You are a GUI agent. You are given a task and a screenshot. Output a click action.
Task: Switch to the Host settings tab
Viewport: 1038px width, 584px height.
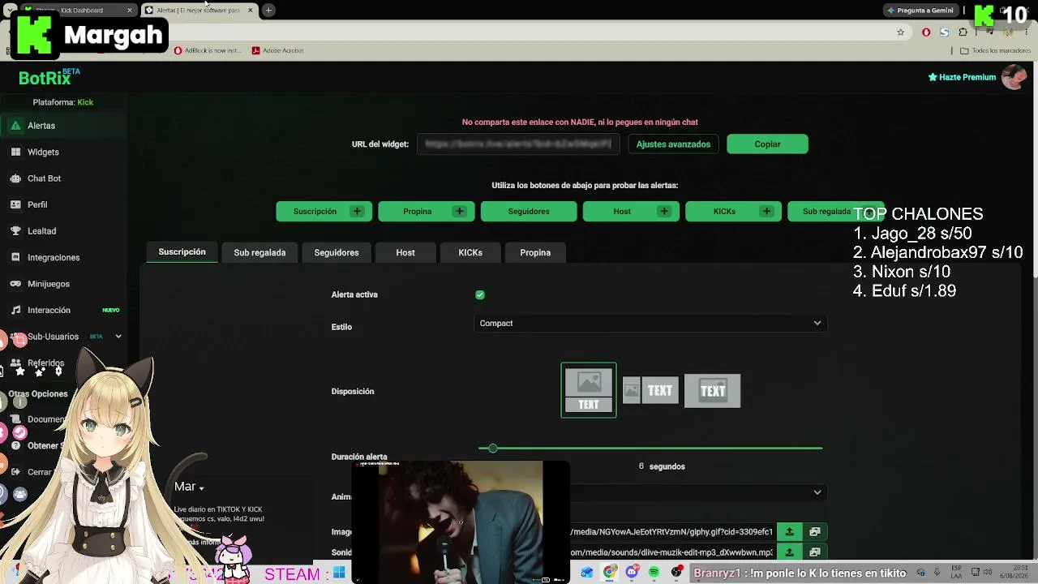point(405,252)
